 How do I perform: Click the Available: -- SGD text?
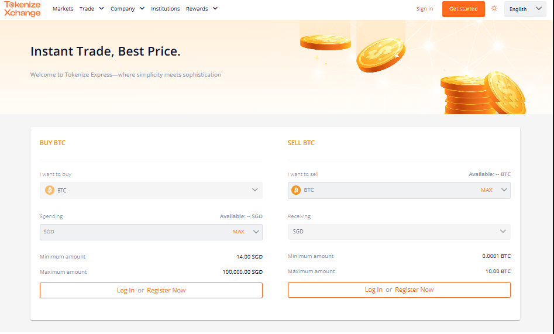[x=241, y=216]
